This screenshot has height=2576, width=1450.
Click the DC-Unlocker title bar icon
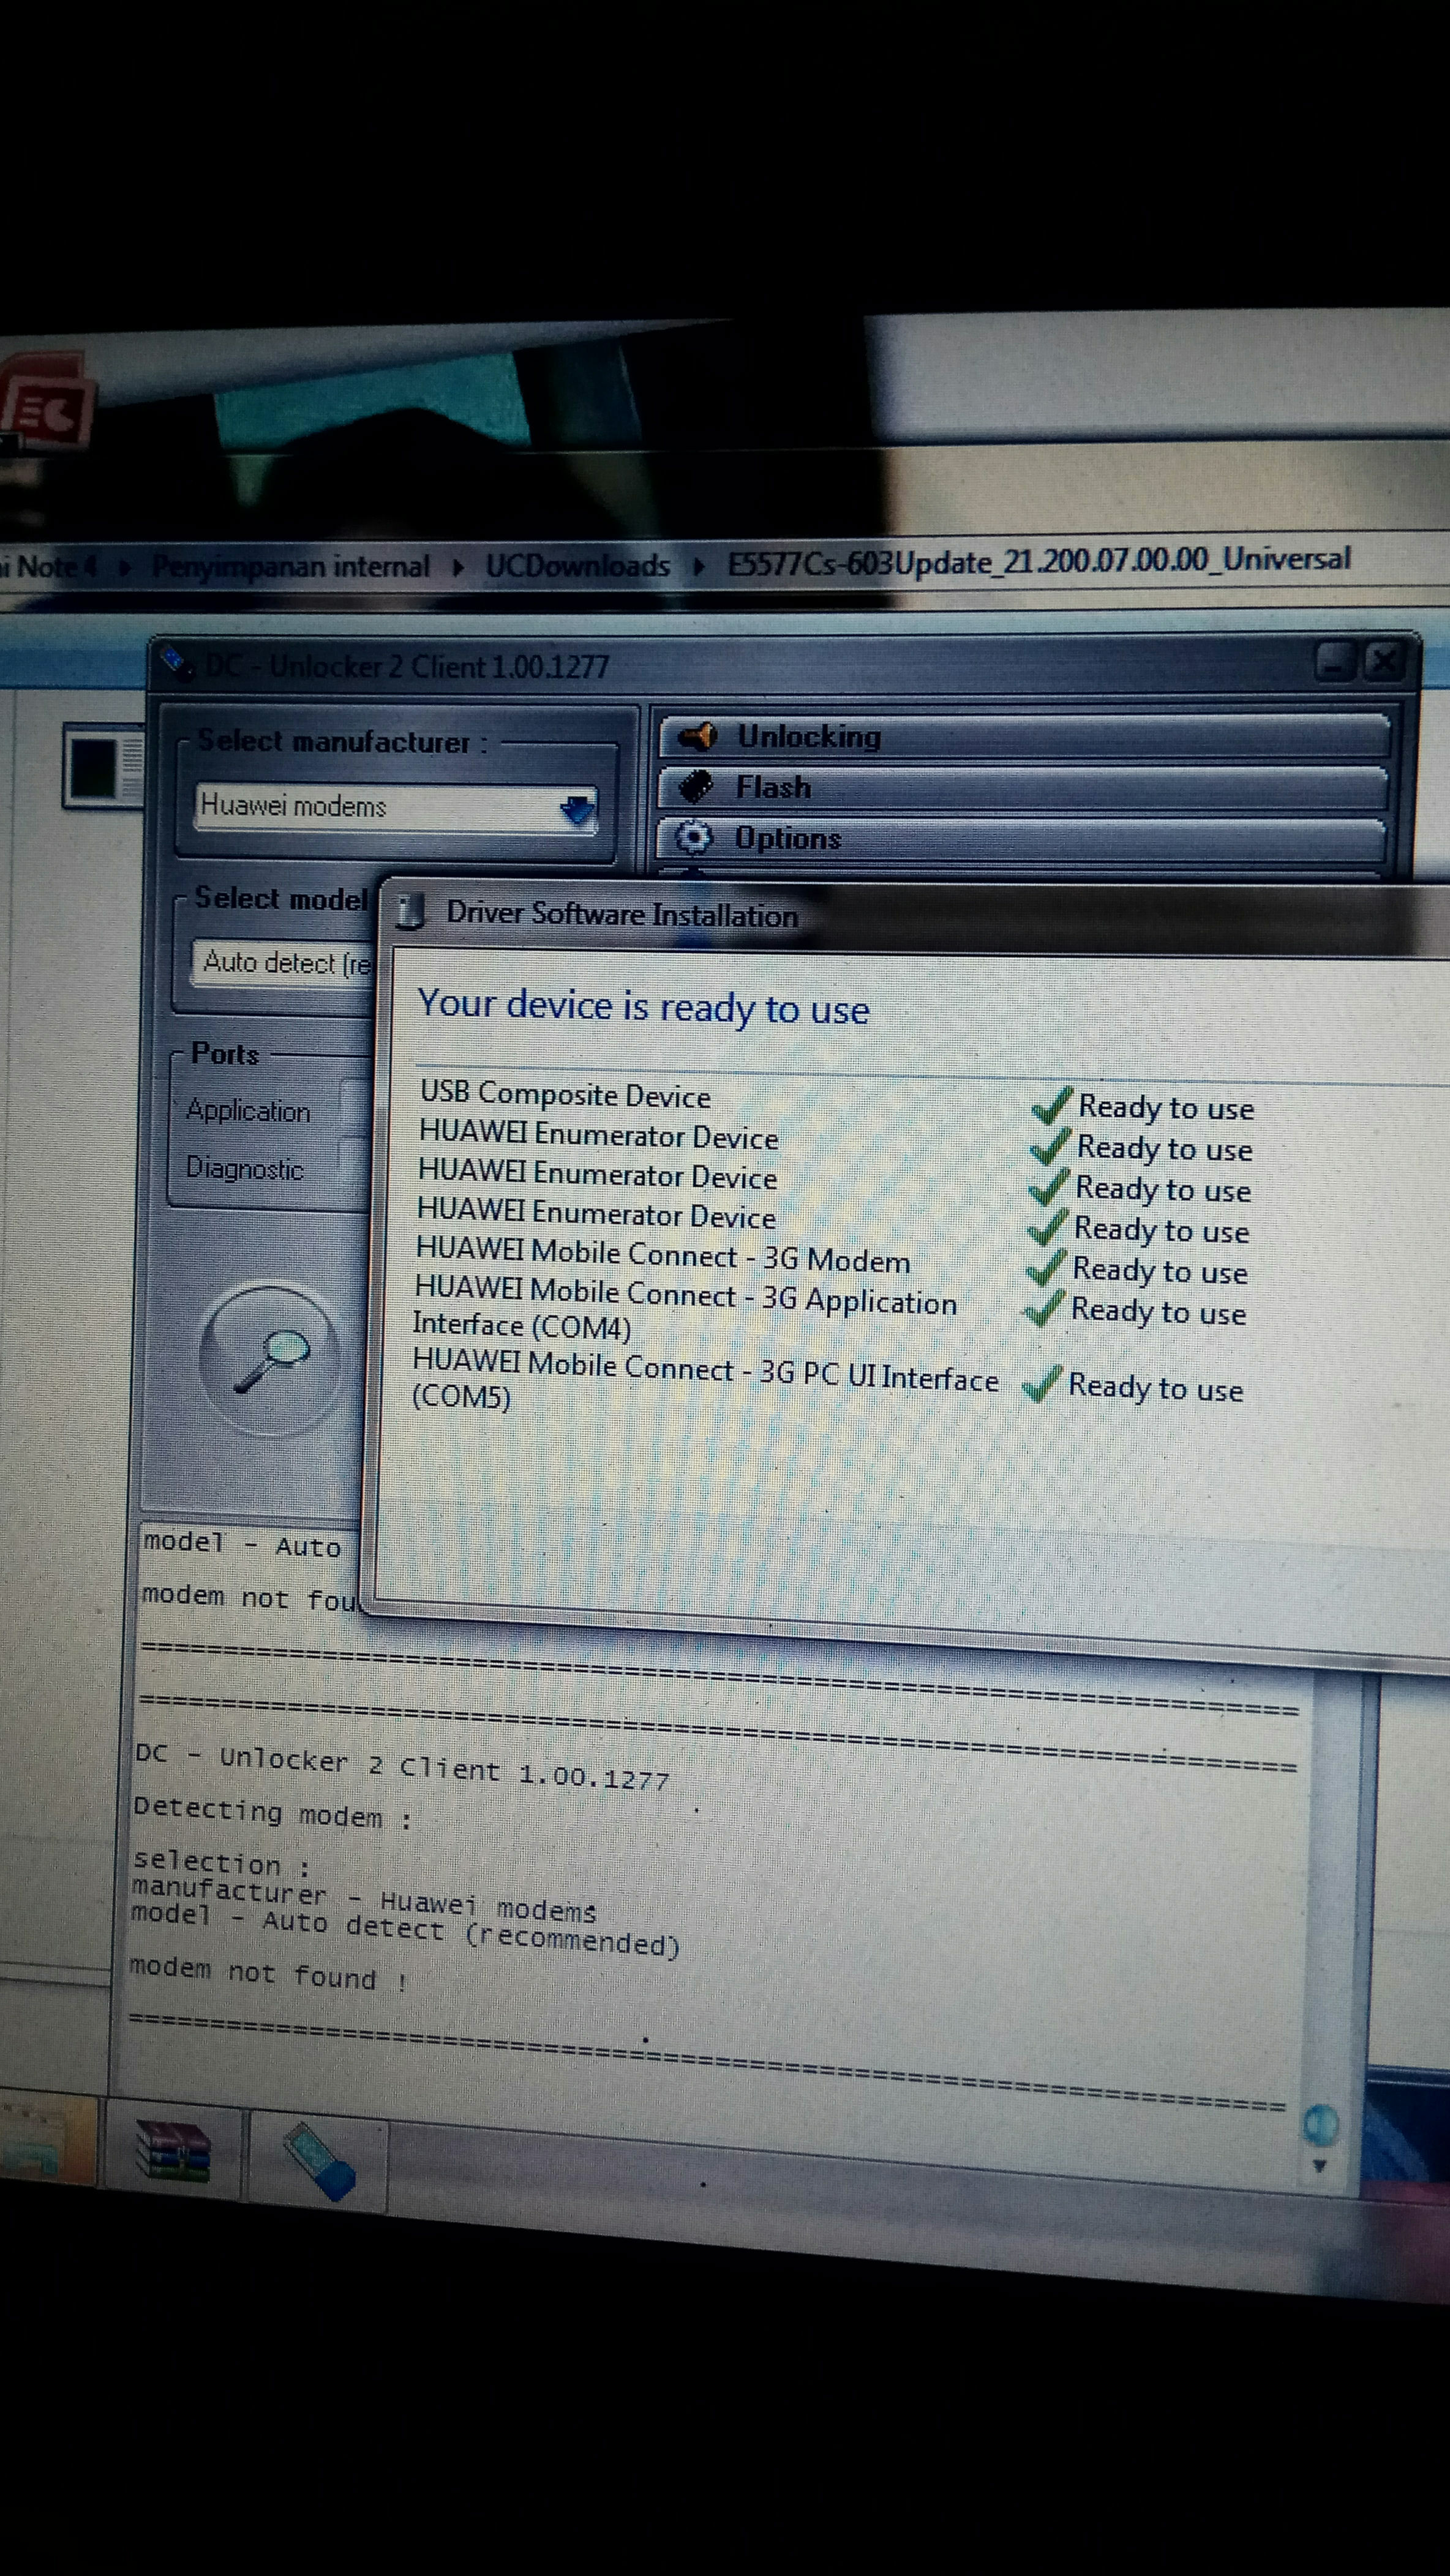coord(176,661)
